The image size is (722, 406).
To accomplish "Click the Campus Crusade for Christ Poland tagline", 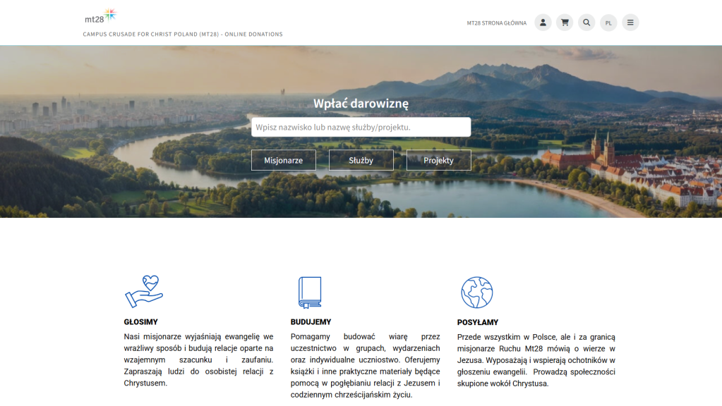I will 183,34.
